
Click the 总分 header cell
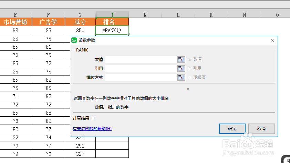80,22
